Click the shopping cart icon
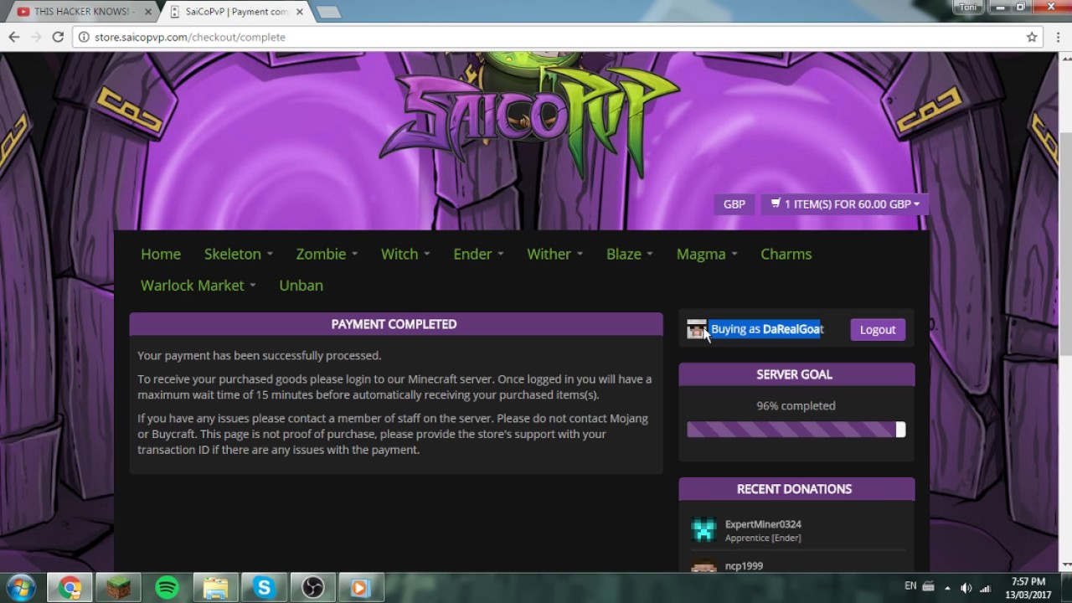Viewport: 1072px width, 603px height. tap(776, 204)
